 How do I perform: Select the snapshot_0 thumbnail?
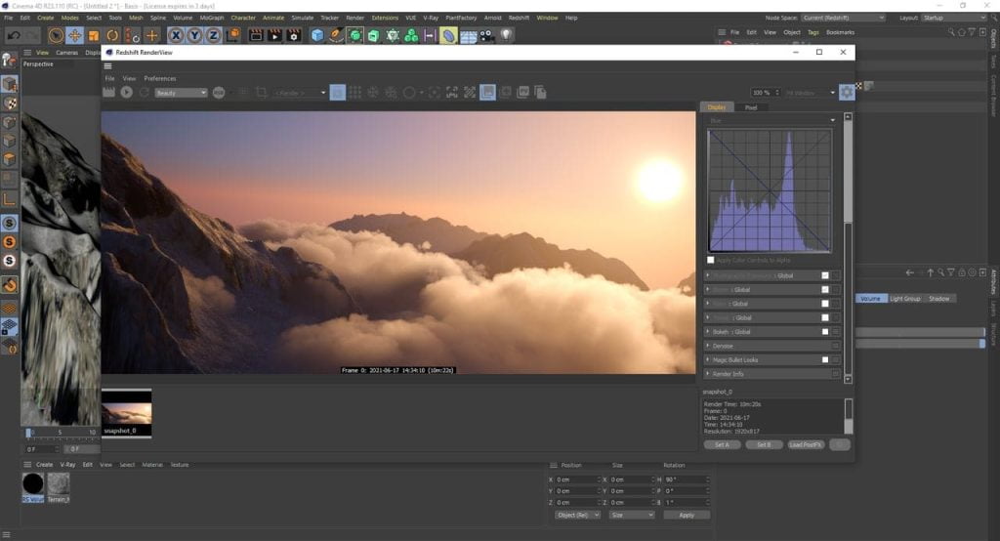click(x=127, y=412)
